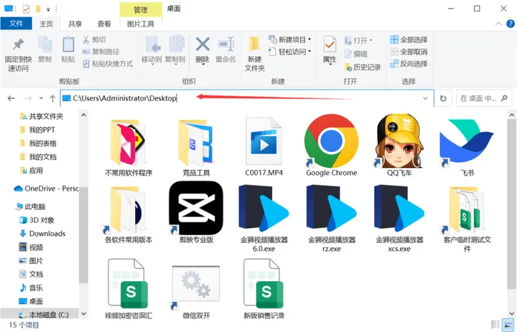Click the Back navigation arrow
This screenshot has height=332, width=517.
pyautogui.click(x=11, y=98)
